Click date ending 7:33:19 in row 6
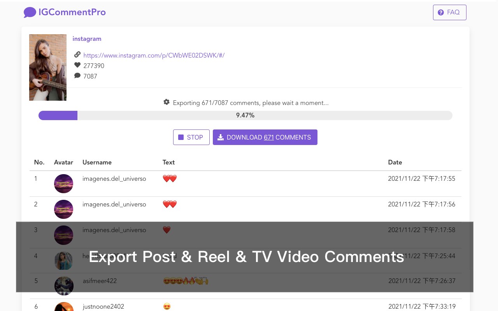 pyautogui.click(x=422, y=307)
